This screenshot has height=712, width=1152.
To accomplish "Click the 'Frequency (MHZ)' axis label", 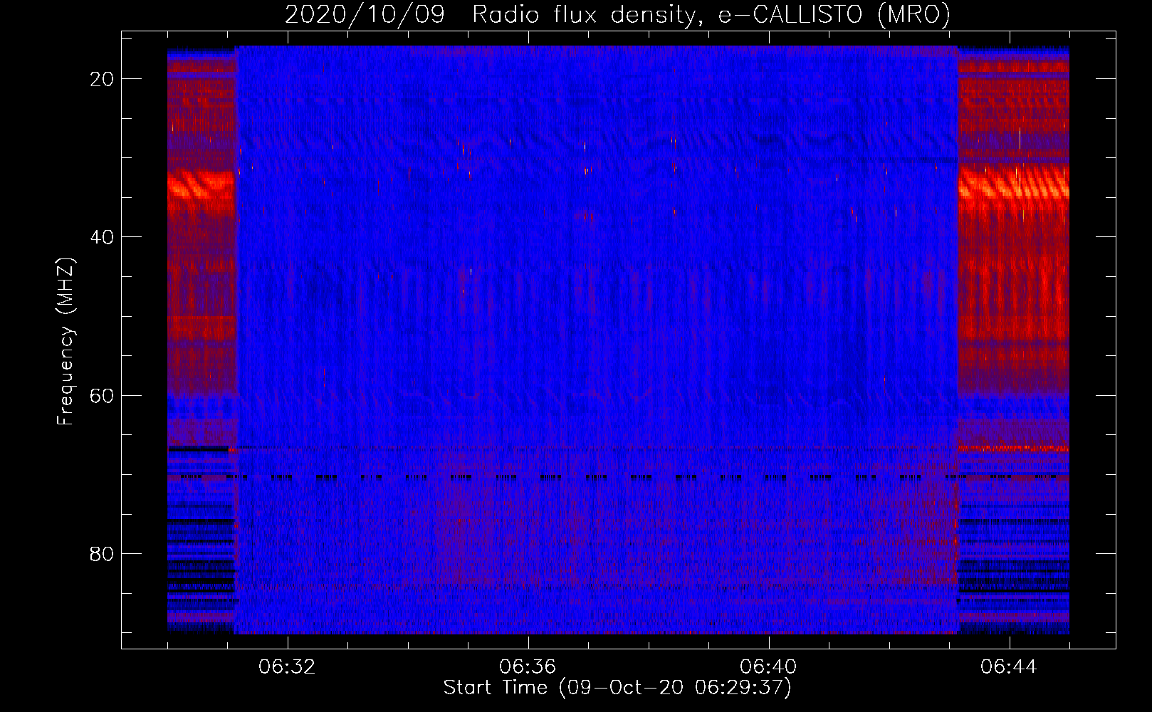I will pos(66,342).
